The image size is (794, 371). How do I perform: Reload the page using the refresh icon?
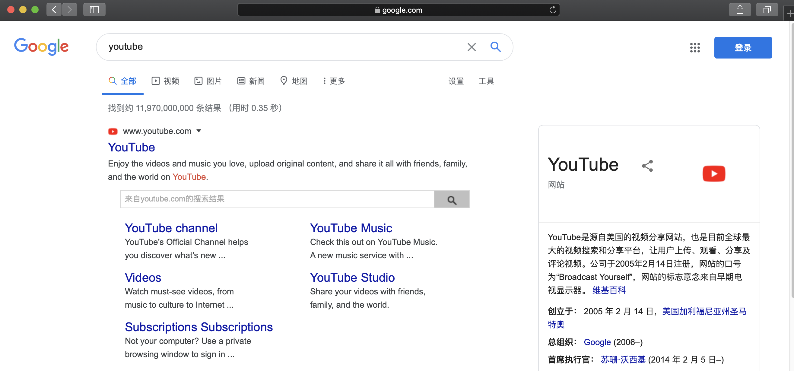tap(553, 10)
